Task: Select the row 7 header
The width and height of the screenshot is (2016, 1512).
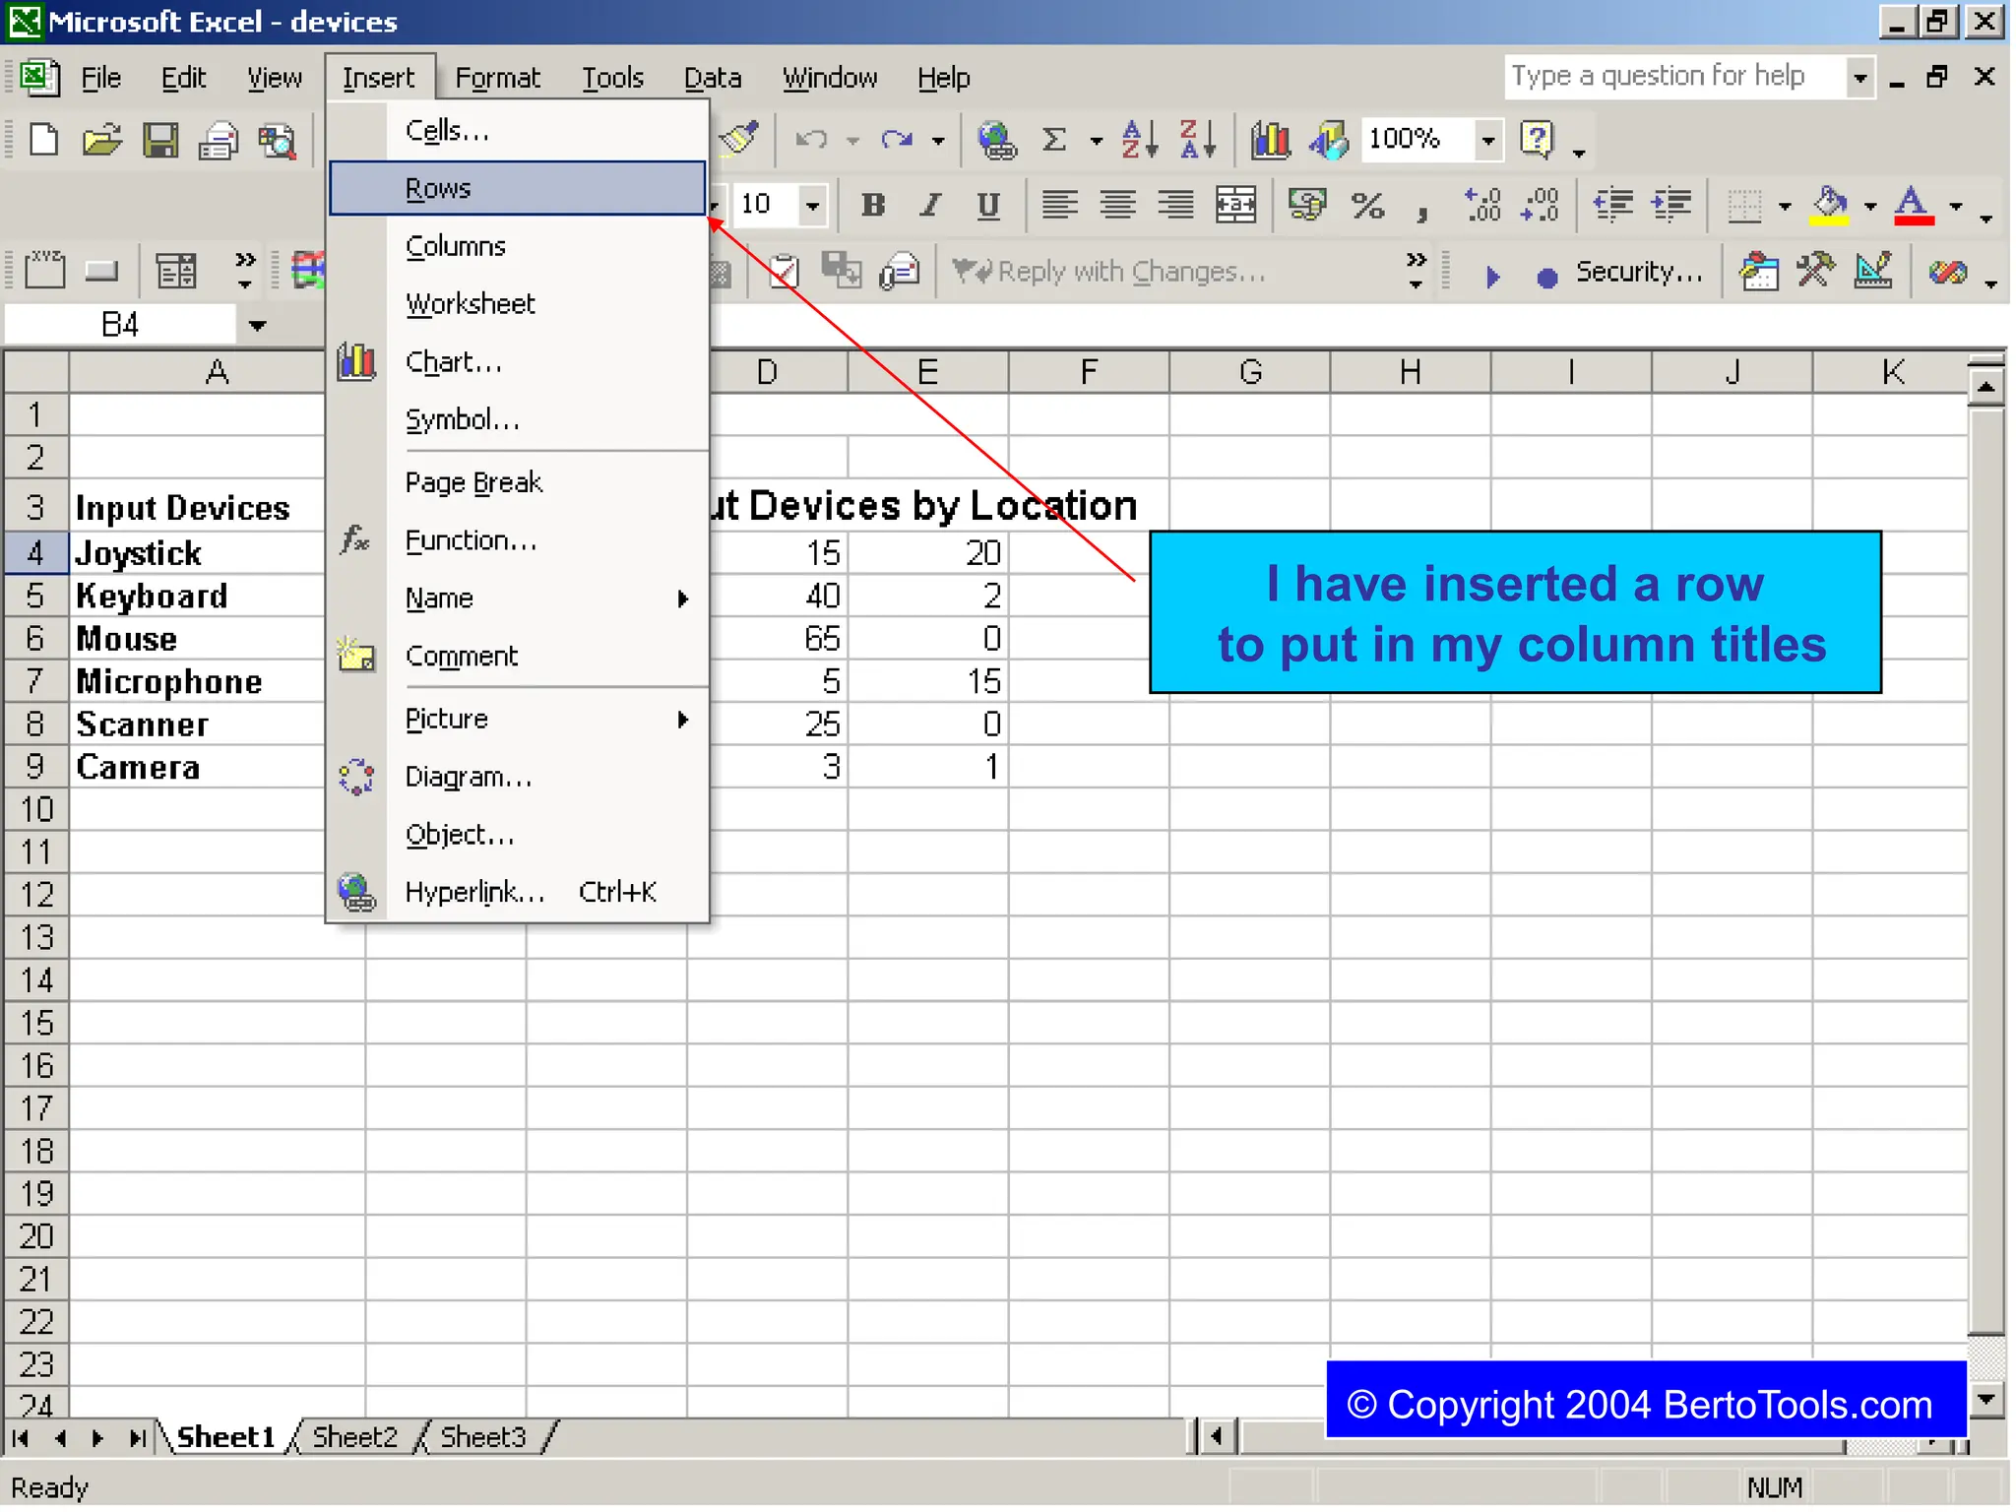Action: point(35,681)
